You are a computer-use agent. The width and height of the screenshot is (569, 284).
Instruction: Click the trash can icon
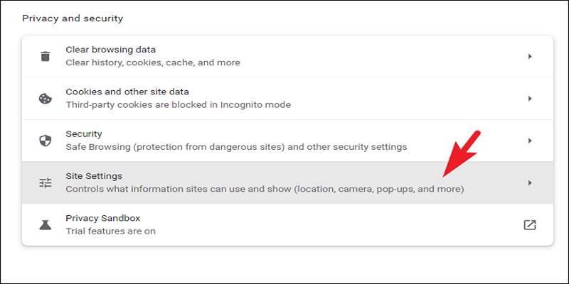coord(46,56)
